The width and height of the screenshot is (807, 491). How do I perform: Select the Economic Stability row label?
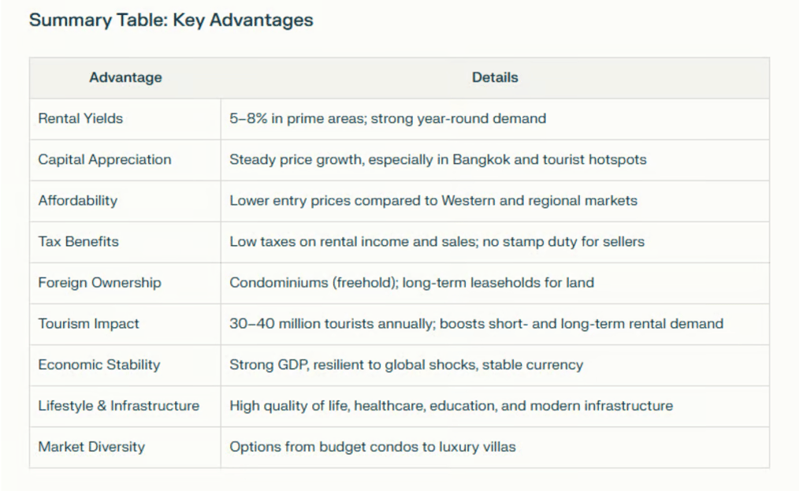(x=99, y=365)
